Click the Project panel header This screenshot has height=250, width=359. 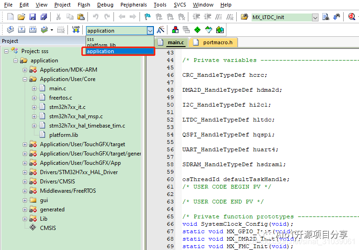coord(43,41)
